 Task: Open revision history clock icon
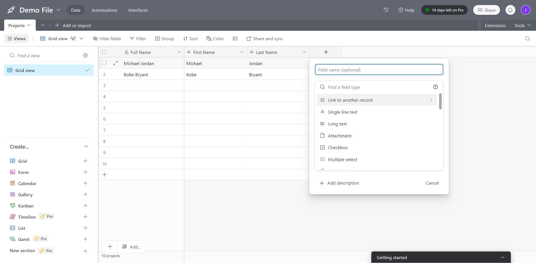(x=386, y=10)
